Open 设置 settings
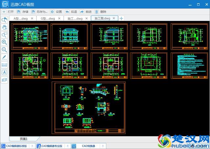210x149 pixels. [x=56, y=11]
